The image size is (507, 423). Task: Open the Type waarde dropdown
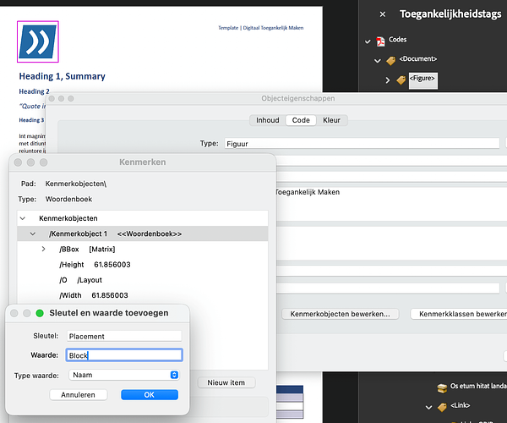[x=125, y=375]
